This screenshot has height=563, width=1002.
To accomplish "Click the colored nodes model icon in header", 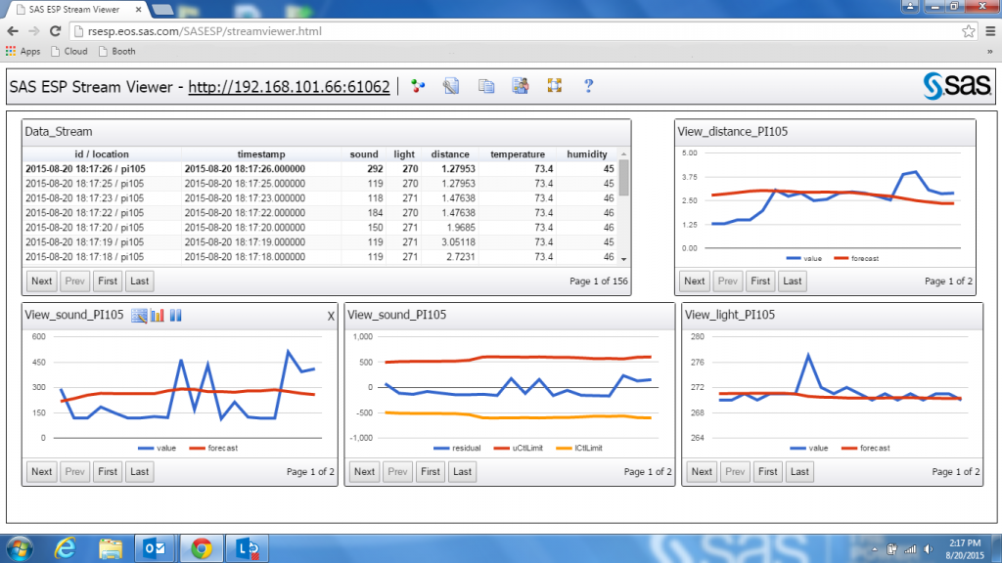I will (418, 86).
